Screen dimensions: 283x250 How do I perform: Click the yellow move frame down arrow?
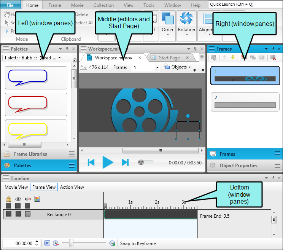point(233,57)
